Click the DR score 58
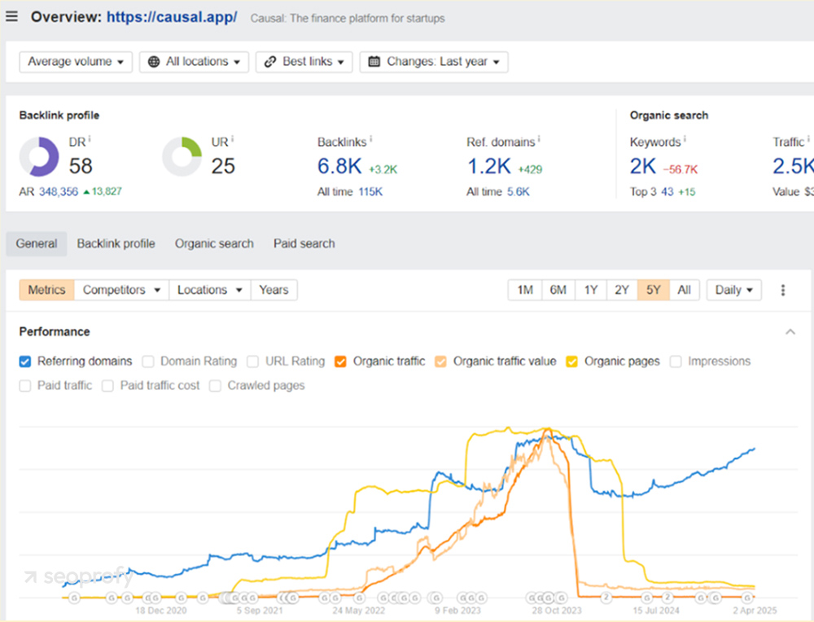 [81, 166]
